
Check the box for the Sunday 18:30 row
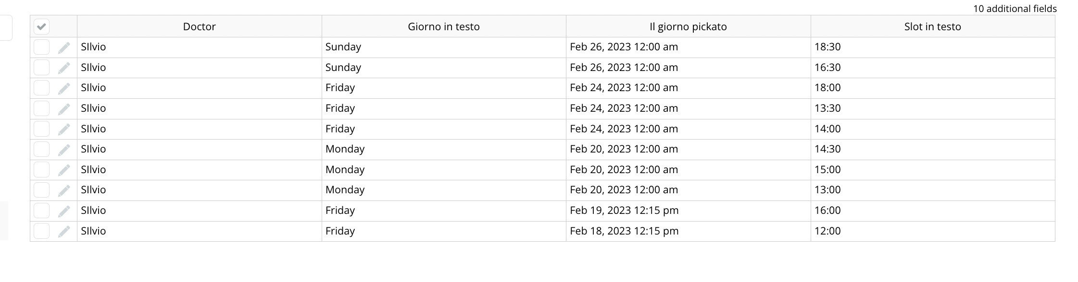click(41, 47)
